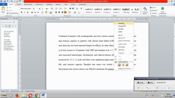Click the Bullets list icon

pos(56,8)
